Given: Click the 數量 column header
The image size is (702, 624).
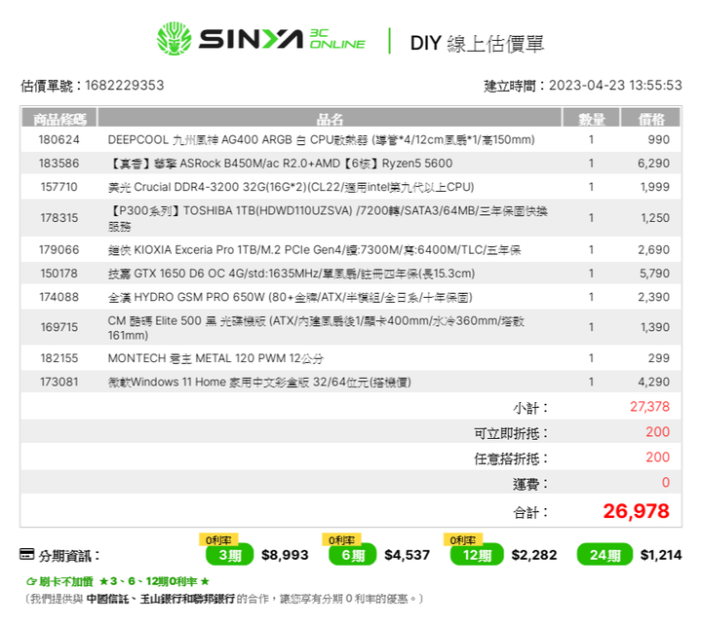Looking at the screenshot, I should [x=591, y=118].
